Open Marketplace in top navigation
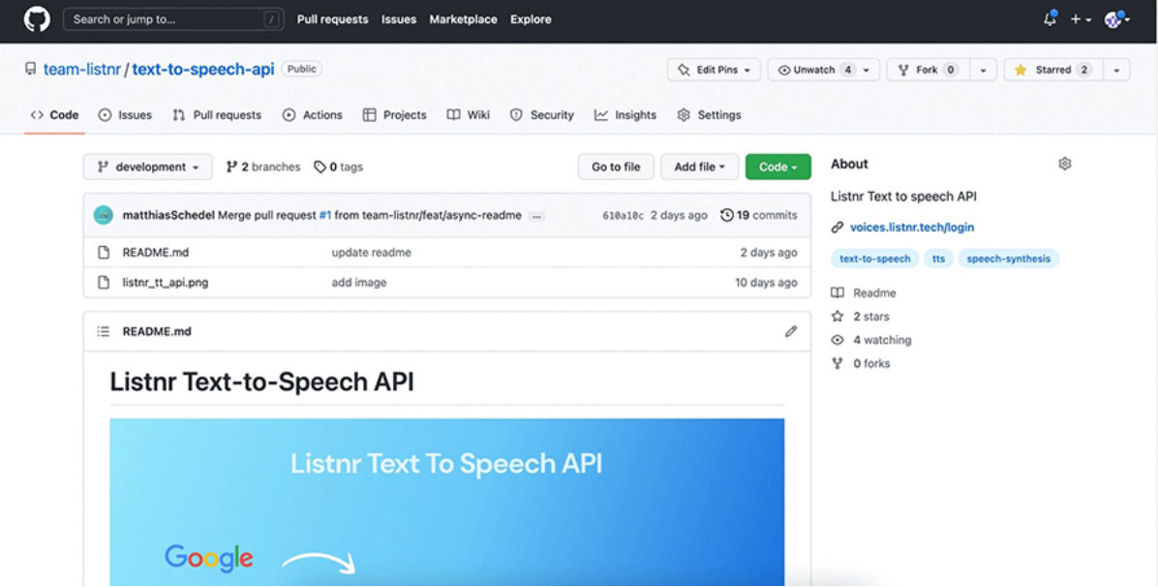Viewport: 1158px width, 587px height. point(463,19)
